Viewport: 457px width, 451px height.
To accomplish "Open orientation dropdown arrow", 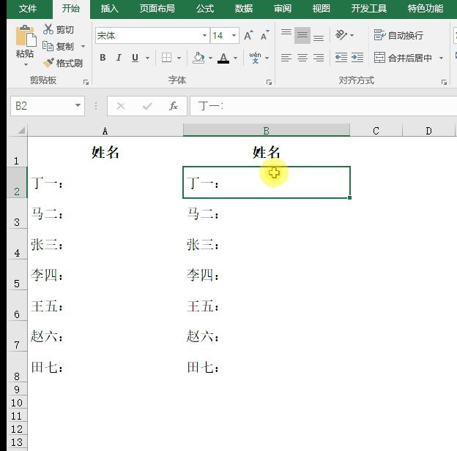I will (352, 35).
